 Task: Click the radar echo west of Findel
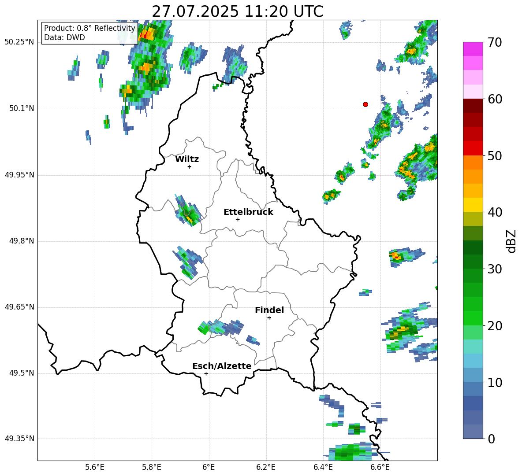221,327
